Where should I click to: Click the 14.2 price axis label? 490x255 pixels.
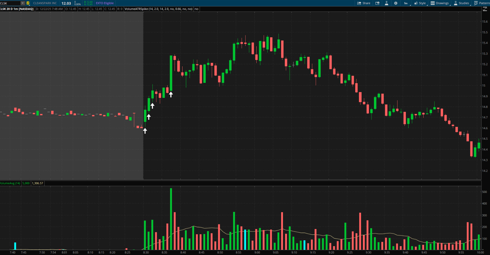485,171
